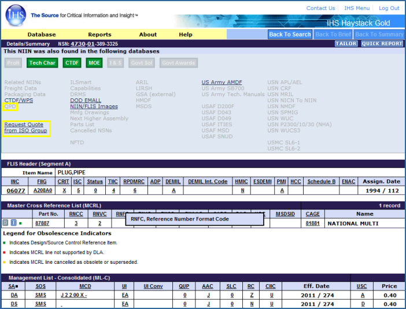Click the DEMIL Int. Code header
This screenshot has width=406, height=309.
tap(208, 182)
